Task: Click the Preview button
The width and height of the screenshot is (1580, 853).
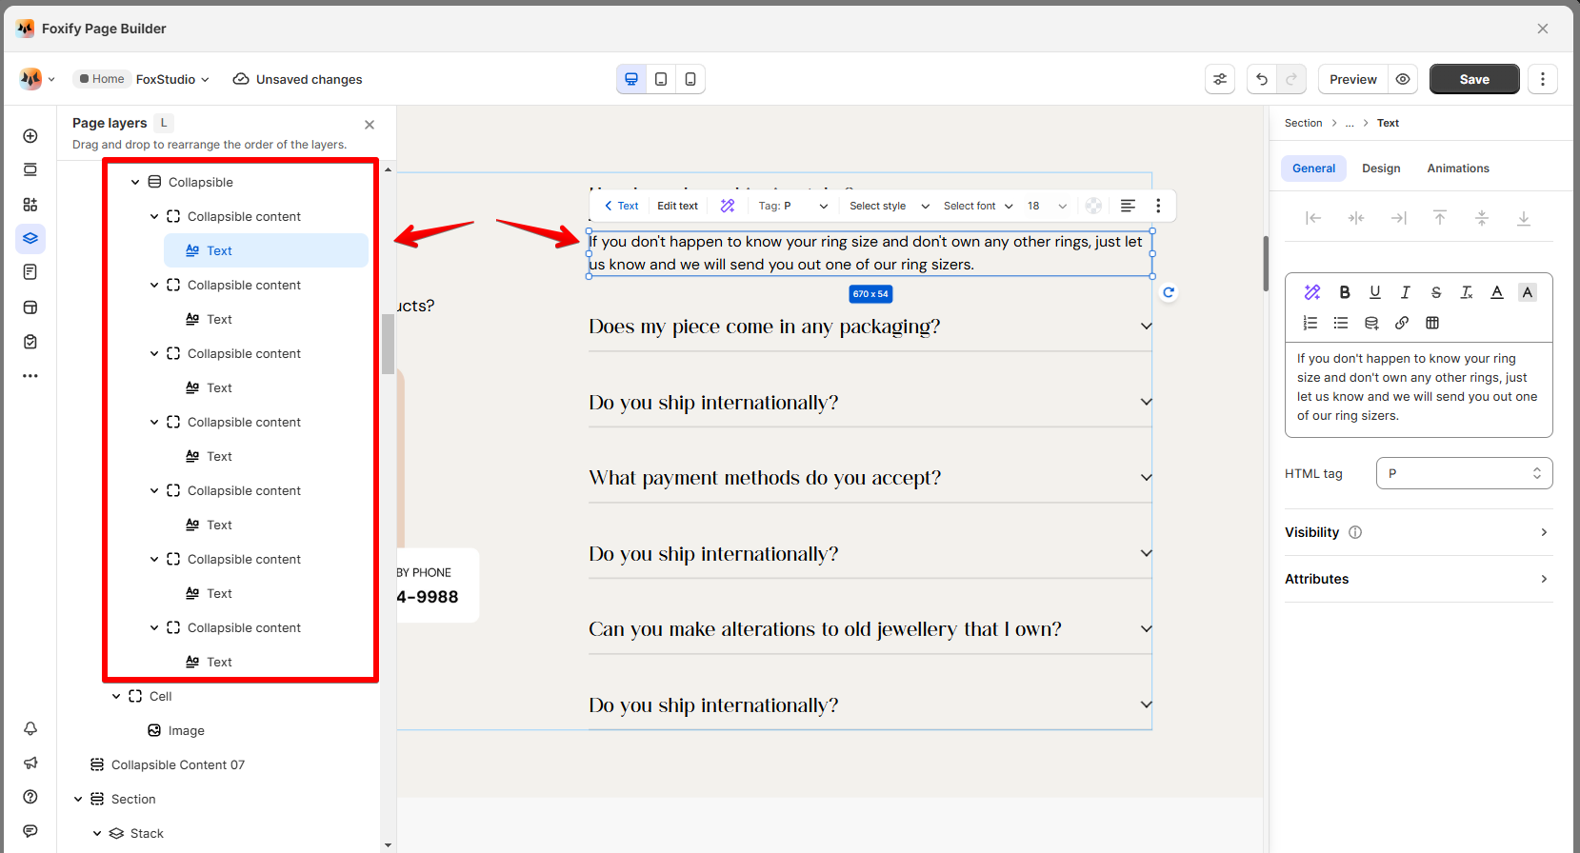Action: tap(1353, 79)
